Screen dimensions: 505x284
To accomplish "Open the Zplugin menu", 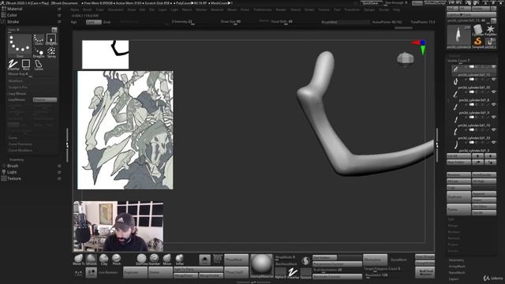I will click(369, 9).
